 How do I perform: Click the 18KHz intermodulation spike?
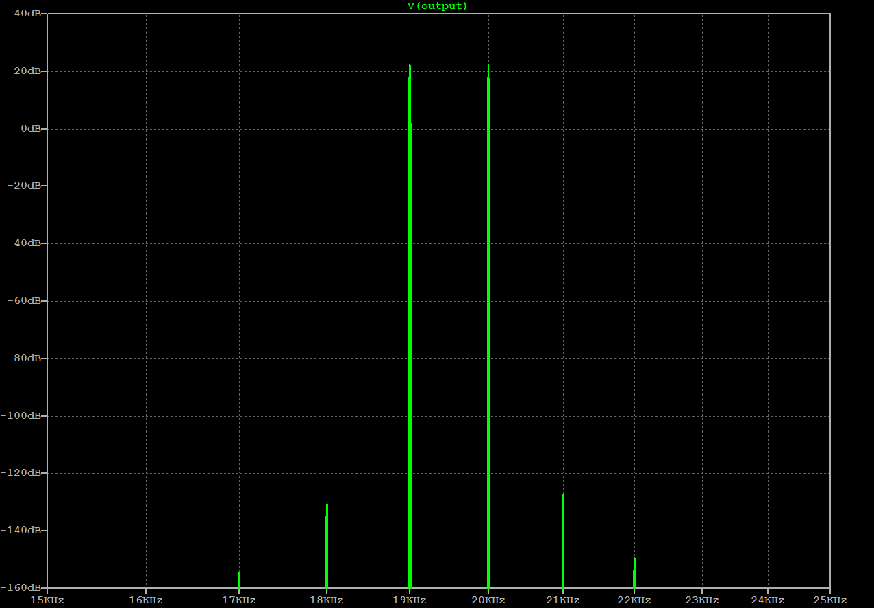pyautogui.click(x=327, y=546)
